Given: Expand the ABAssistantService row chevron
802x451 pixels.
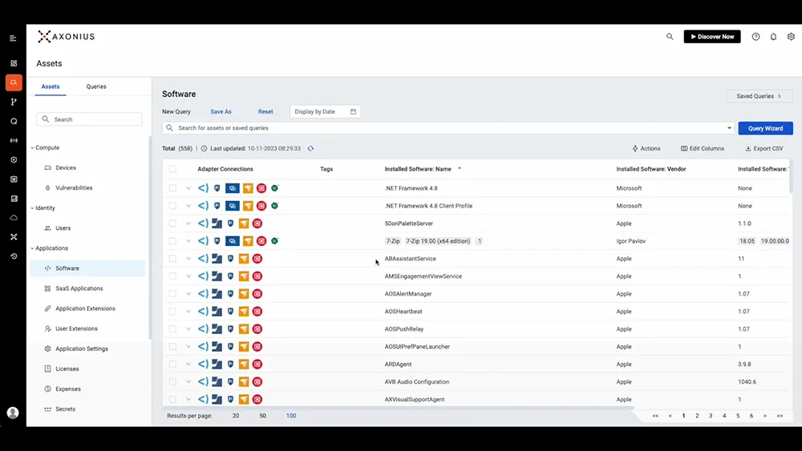Looking at the screenshot, I should click(x=188, y=259).
